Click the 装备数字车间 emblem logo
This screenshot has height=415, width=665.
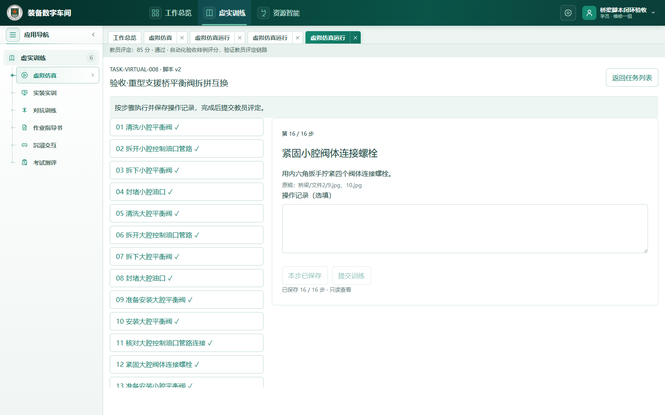pos(15,13)
